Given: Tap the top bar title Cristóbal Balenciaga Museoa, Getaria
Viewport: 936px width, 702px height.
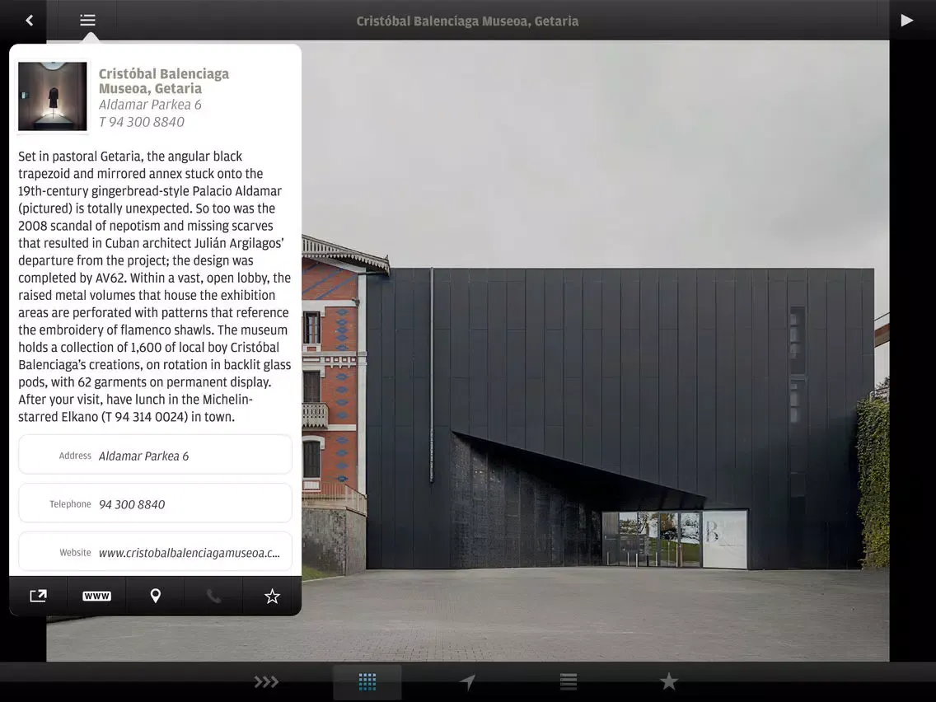Looking at the screenshot, I should 467,21.
